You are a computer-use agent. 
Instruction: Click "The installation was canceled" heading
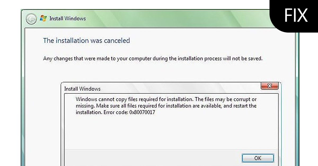86,41
